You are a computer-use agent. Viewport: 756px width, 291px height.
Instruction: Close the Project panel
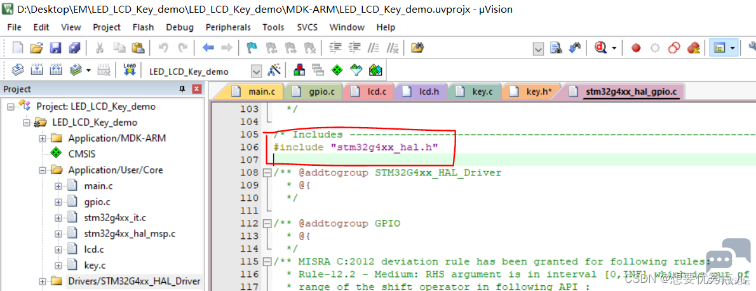(196, 90)
